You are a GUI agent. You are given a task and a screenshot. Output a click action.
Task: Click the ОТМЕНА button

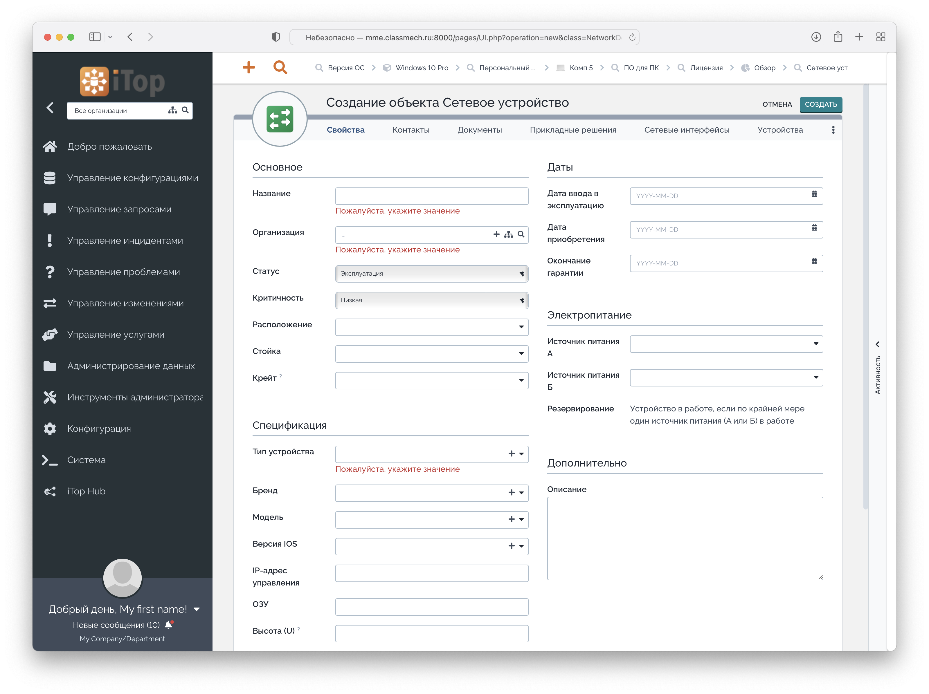coord(777,104)
